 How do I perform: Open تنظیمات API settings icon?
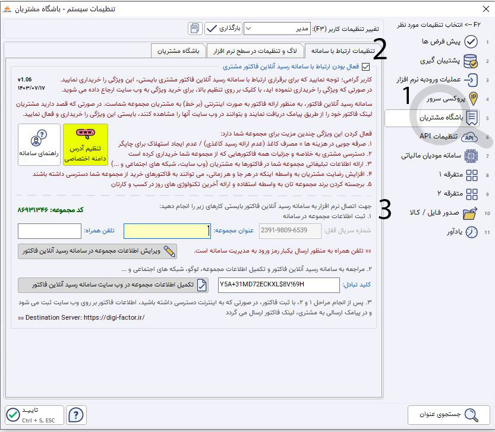click(471, 137)
